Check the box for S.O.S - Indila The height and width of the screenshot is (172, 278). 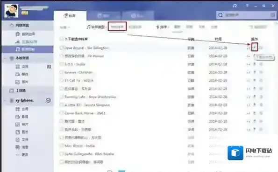coord(62,64)
